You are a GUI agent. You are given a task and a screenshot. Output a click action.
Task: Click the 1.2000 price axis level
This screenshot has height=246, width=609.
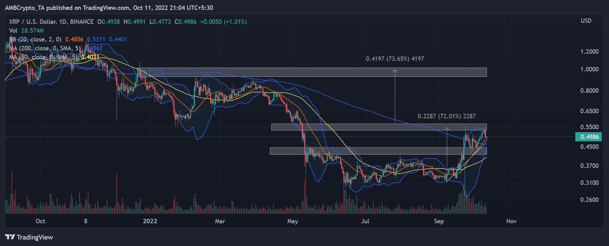pyautogui.click(x=589, y=52)
